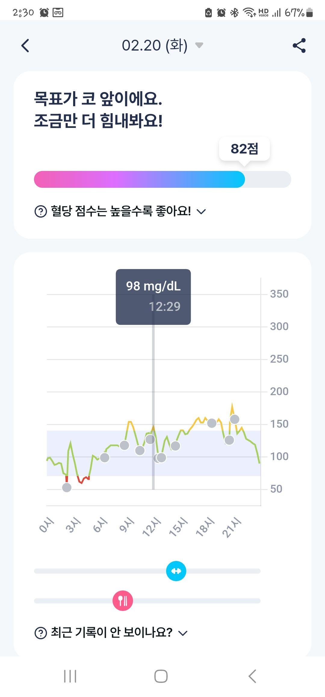Tap the question mark icon beside 혈당 점수는
This screenshot has height=697, width=325.
(41, 211)
